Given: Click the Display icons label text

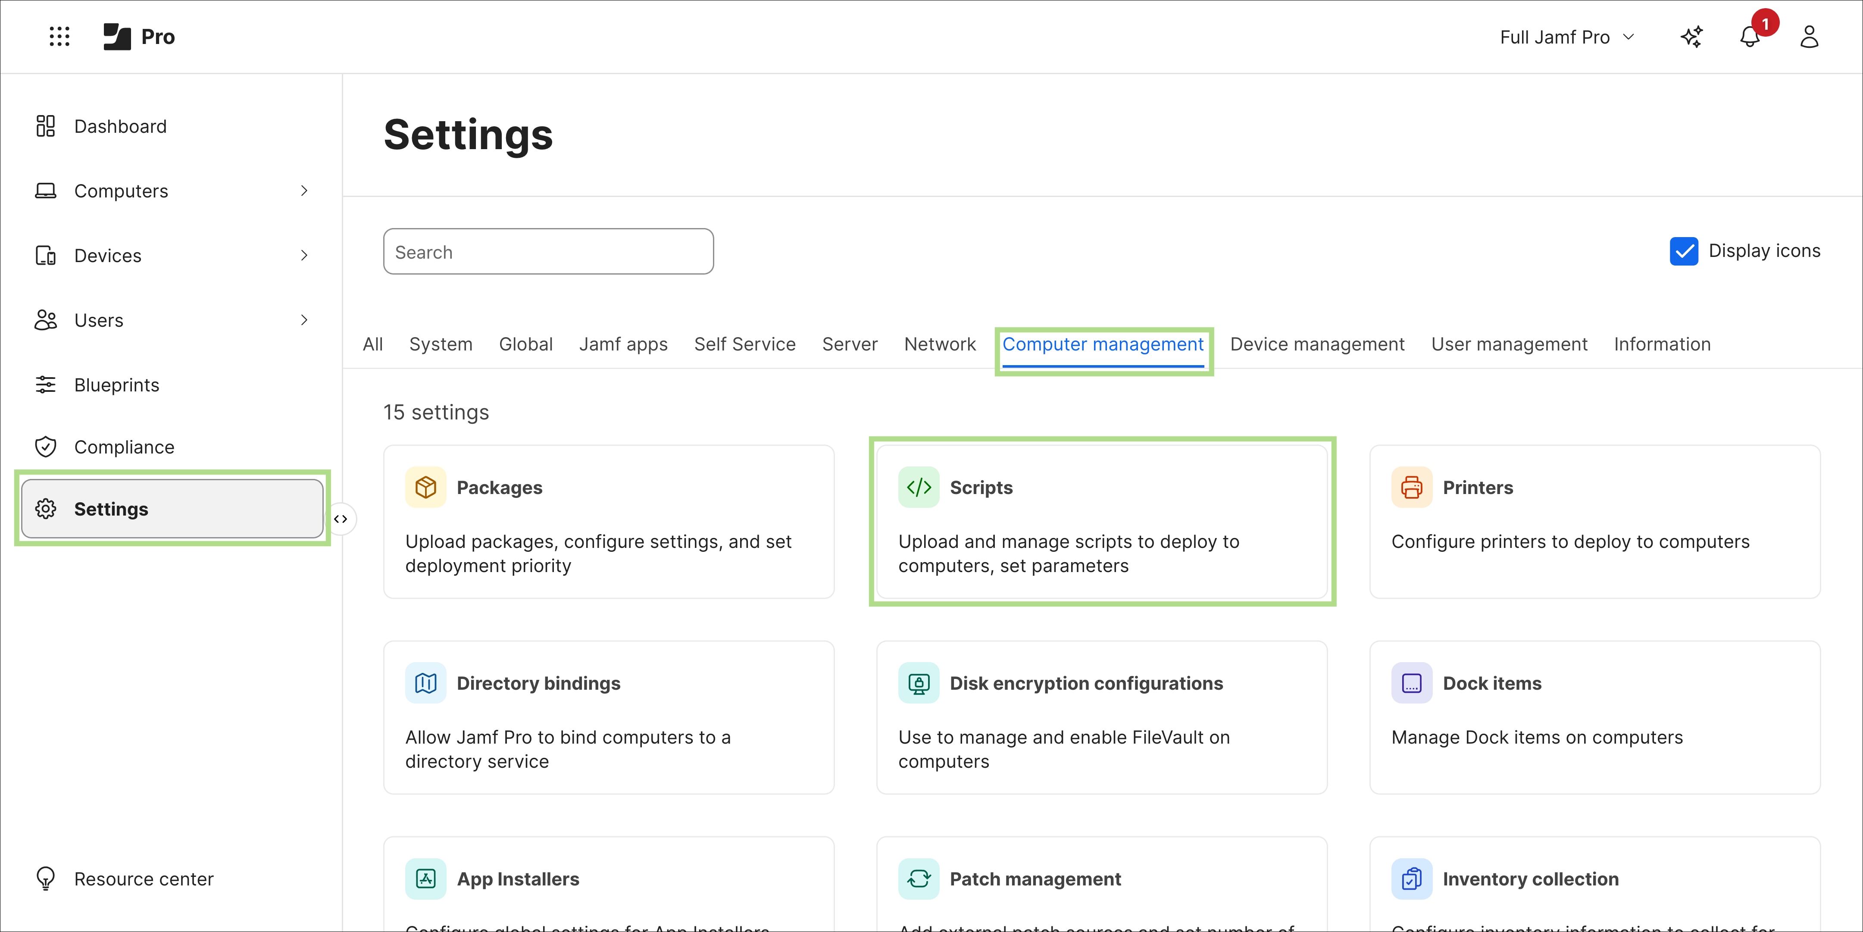Looking at the screenshot, I should [1765, 251].
